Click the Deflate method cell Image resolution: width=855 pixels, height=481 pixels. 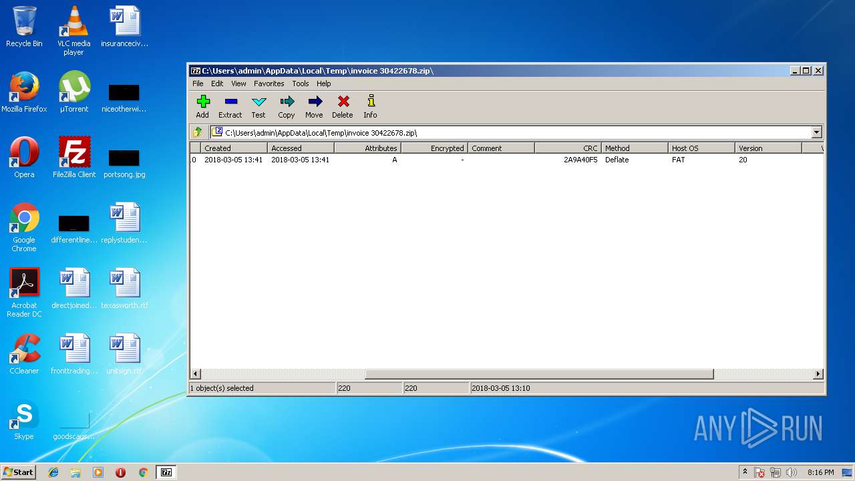(x=617, y=160)
